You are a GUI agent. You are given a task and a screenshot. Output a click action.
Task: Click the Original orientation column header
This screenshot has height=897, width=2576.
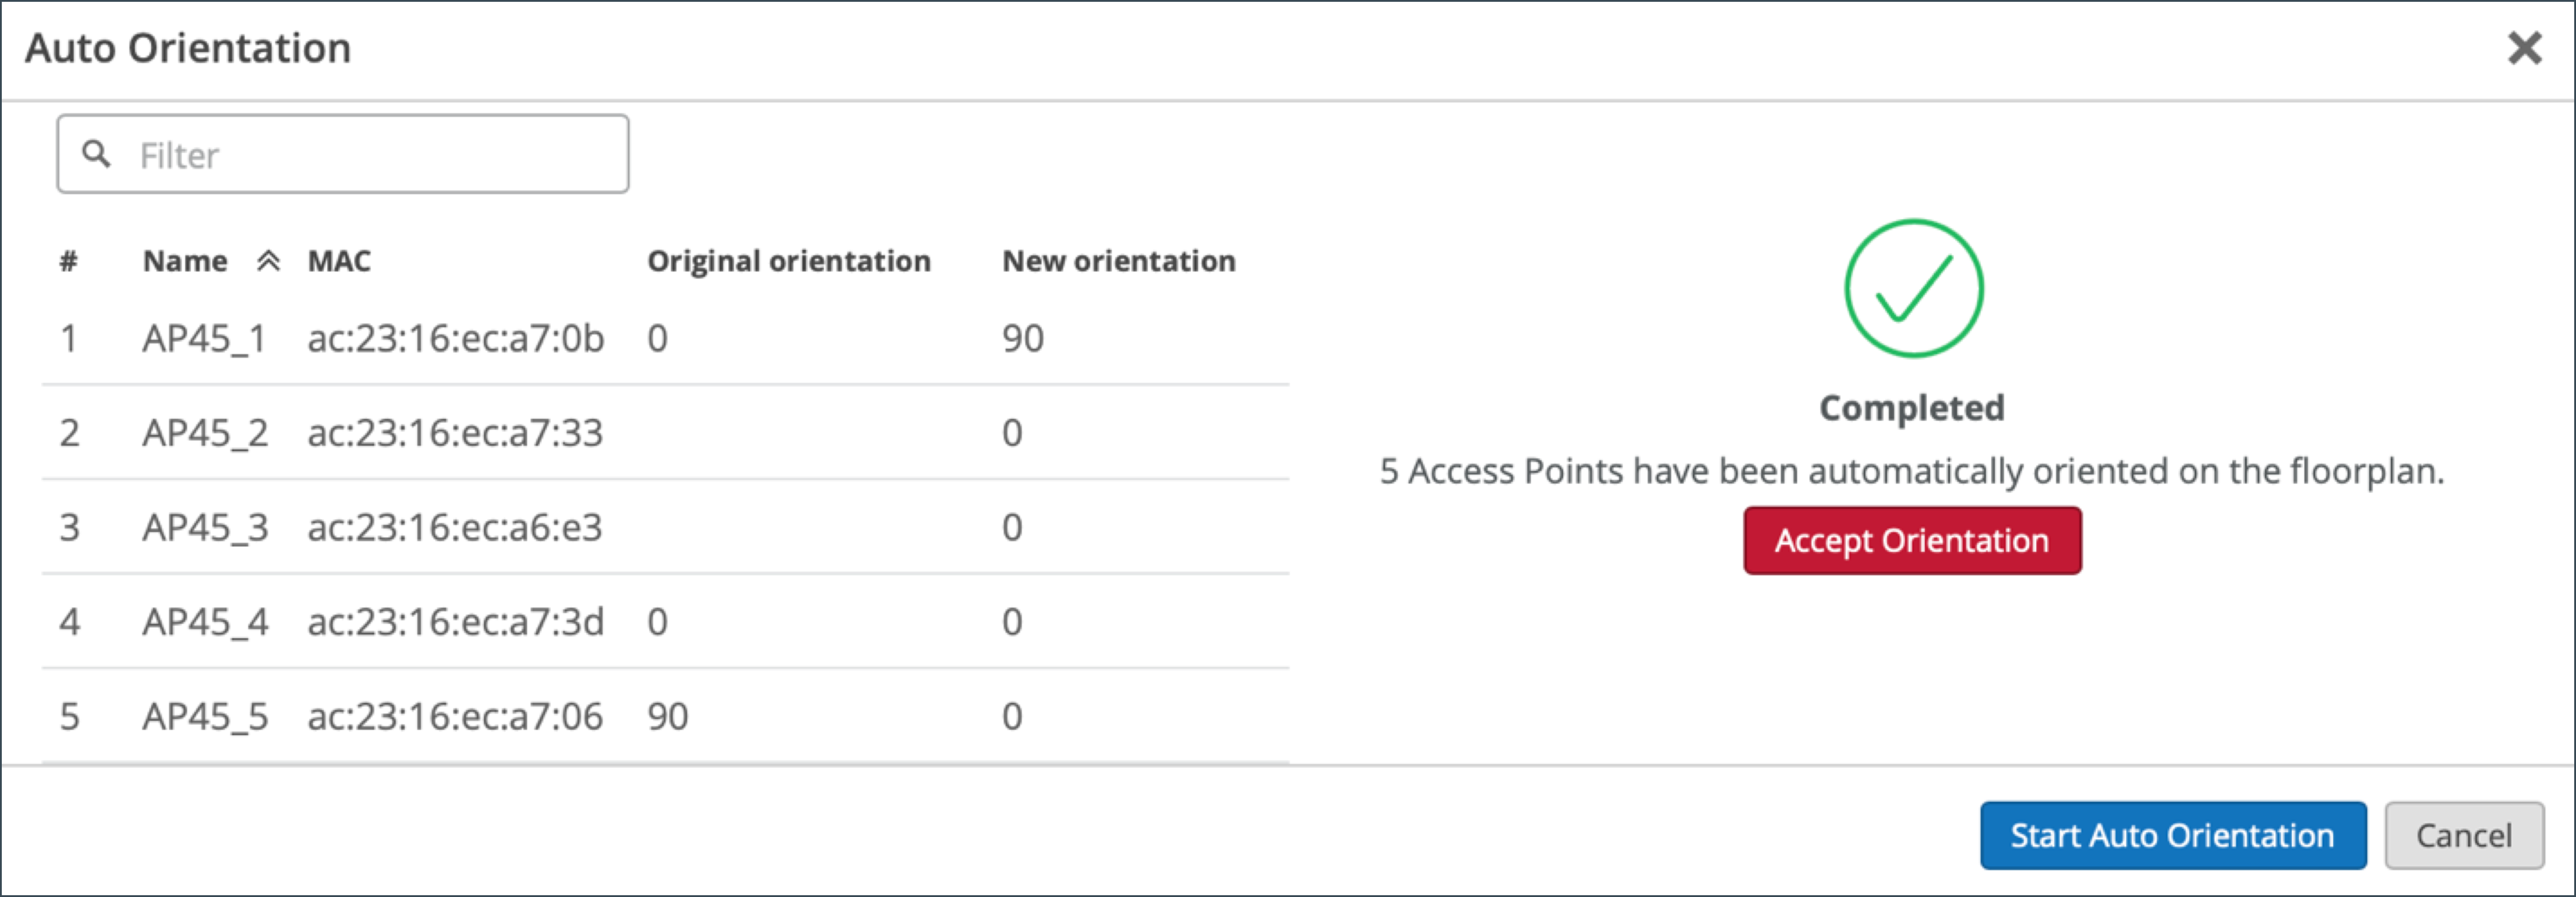[788, 261]
